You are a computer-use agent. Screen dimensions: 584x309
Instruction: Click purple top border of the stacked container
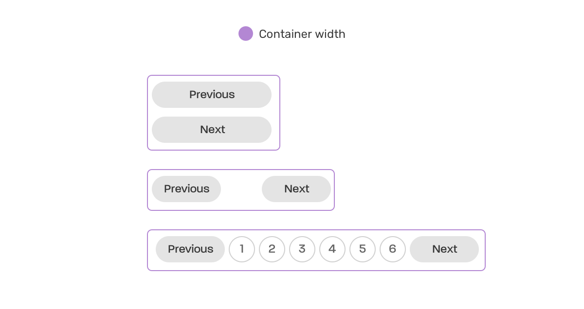[x=214, y=76]
